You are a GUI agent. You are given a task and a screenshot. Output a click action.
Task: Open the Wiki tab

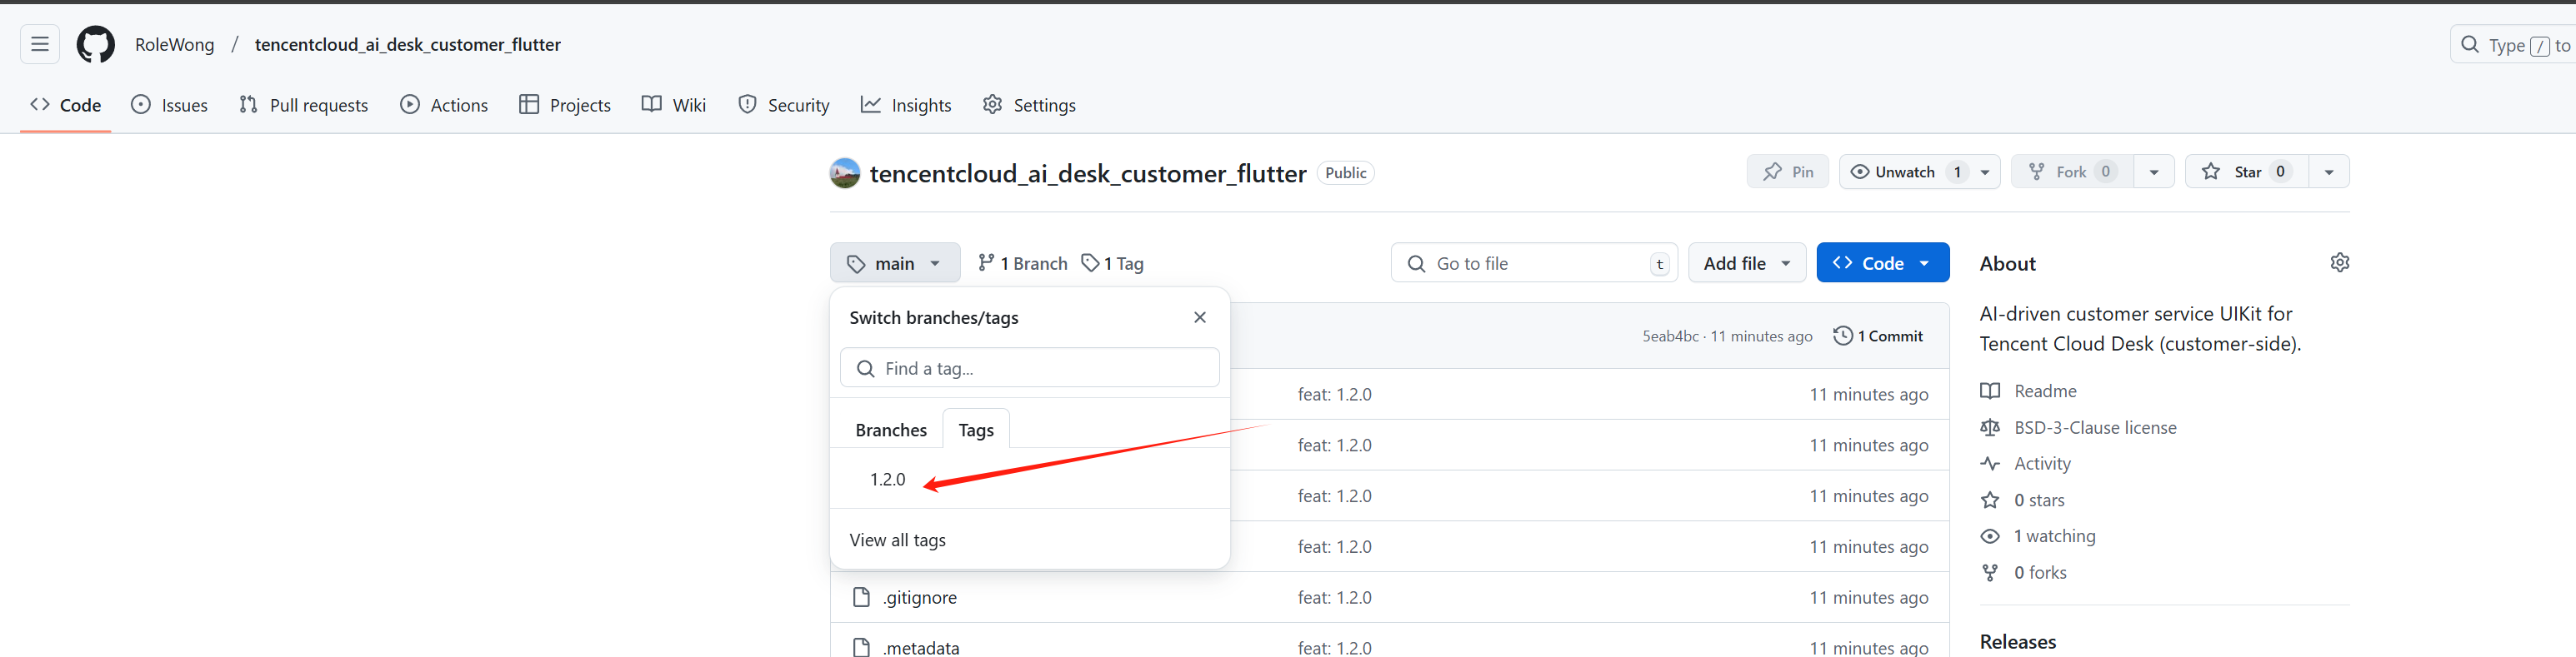pyautogui.click(x=674, y=105)
